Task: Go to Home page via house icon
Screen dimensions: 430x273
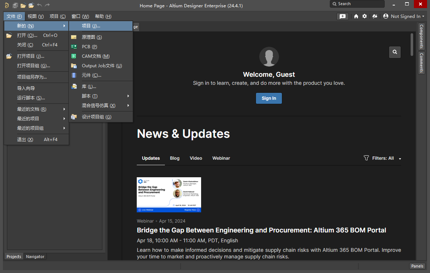Action: [x=356, y=16]
